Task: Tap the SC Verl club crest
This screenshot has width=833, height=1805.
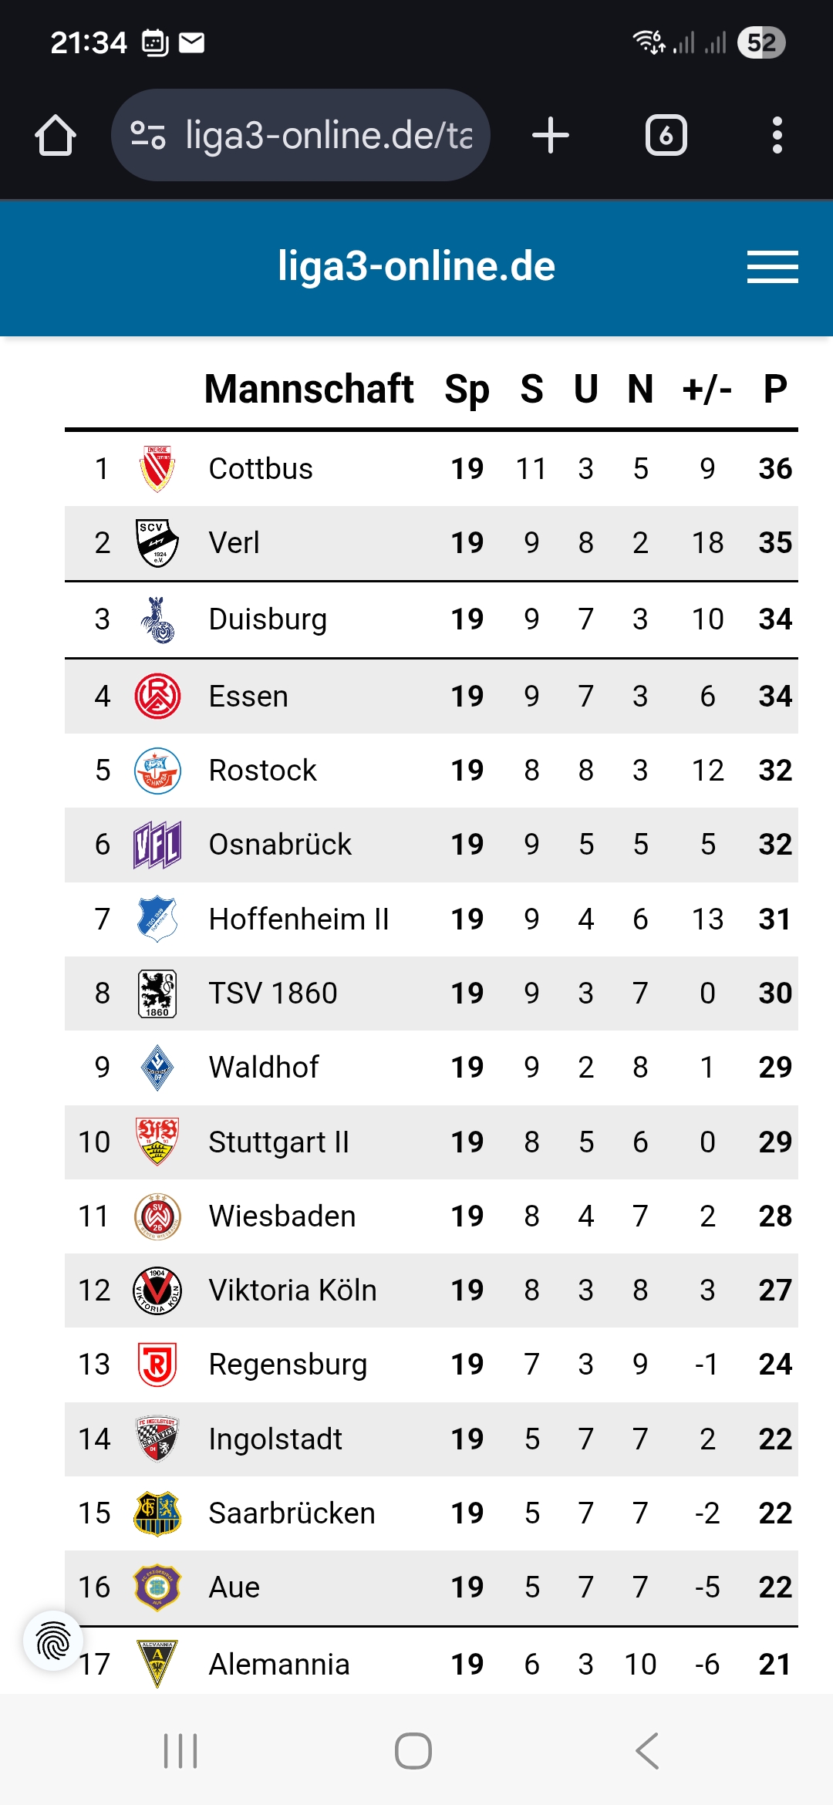Action: [157, 543]
